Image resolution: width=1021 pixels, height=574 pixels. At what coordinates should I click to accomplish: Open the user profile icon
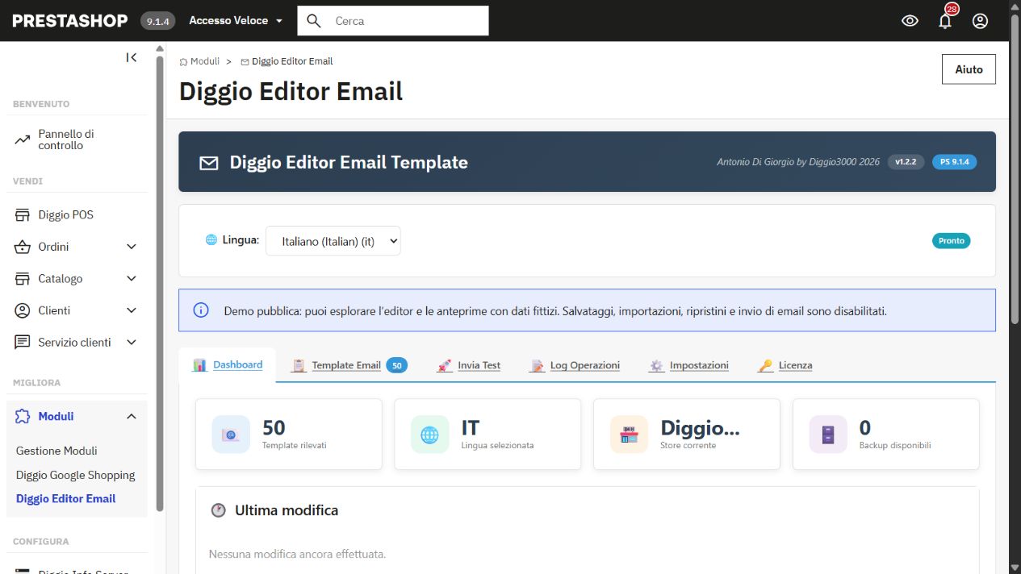point(980,21)
